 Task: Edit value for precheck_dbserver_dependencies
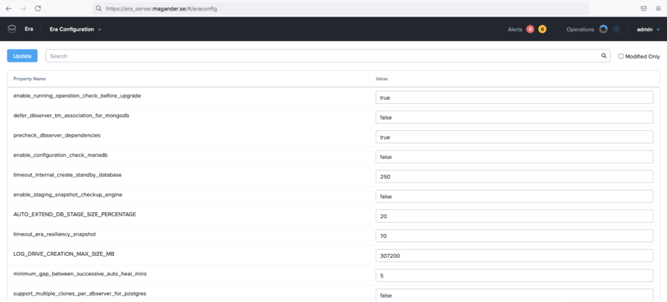pyautogui.click(x=515, y=137)
